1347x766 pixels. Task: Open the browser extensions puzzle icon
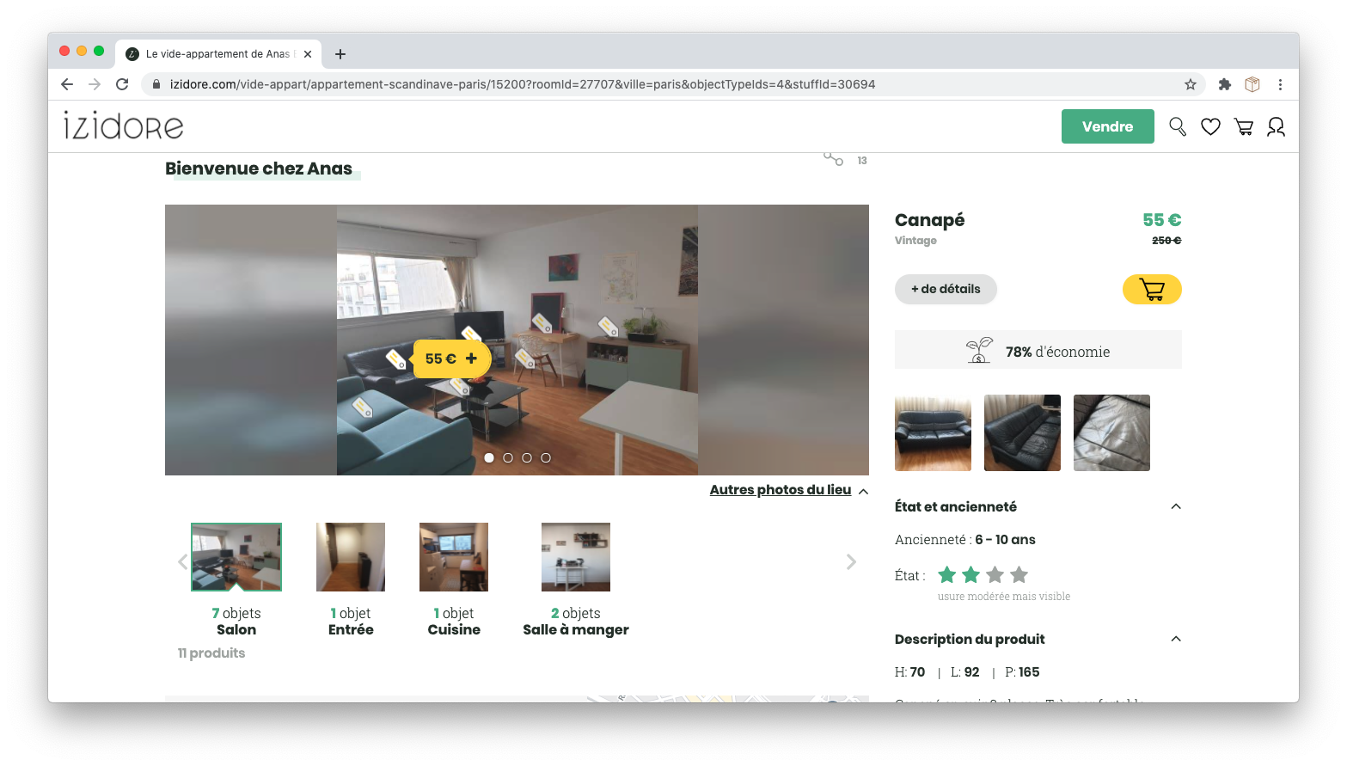point(1224,84)
